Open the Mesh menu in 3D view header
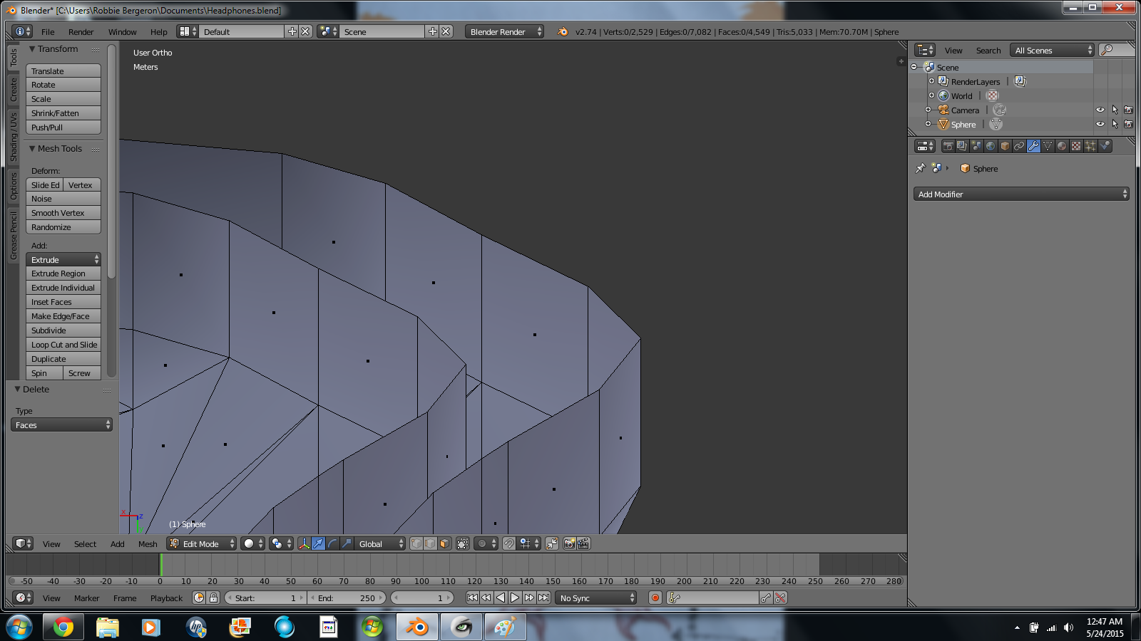This screenshot has width=1141, height=641. [x=148, y=543]
